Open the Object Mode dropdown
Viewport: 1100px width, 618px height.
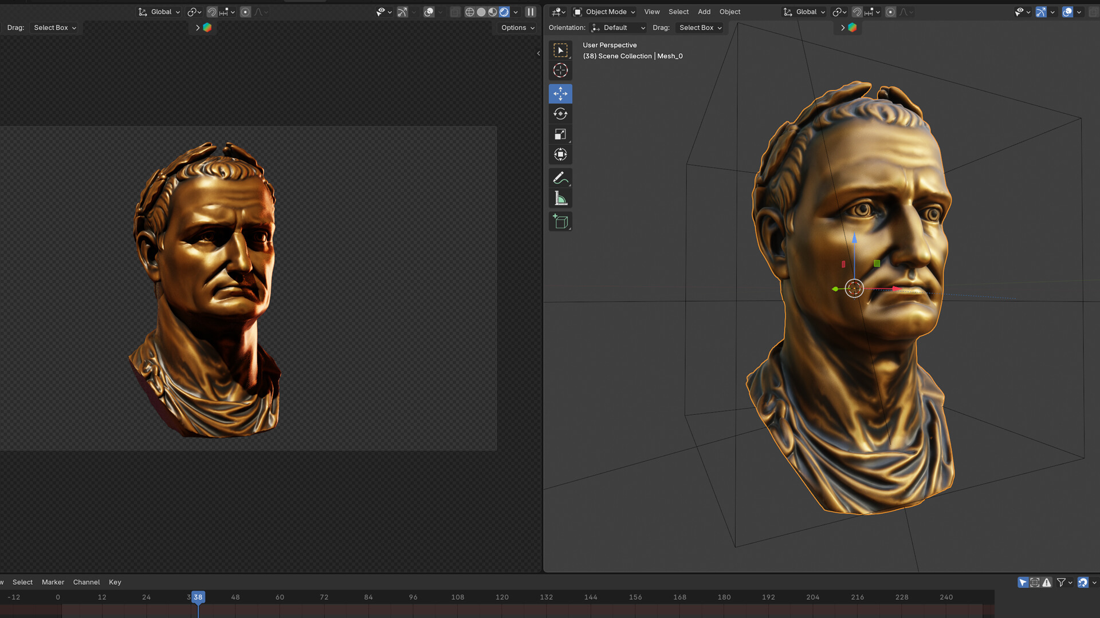[604, 12]
